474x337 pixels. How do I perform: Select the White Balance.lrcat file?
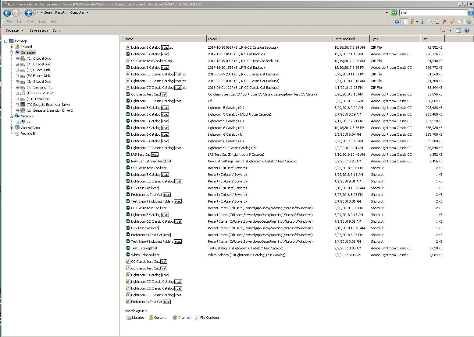pyautogui.click(x=145, y=255)
